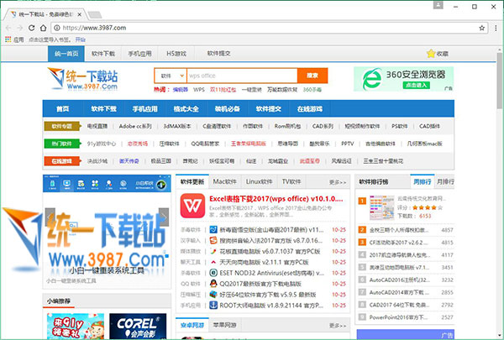
Task: Open 统一首页 tab in top navigation
Action: [x=66, y=54]
